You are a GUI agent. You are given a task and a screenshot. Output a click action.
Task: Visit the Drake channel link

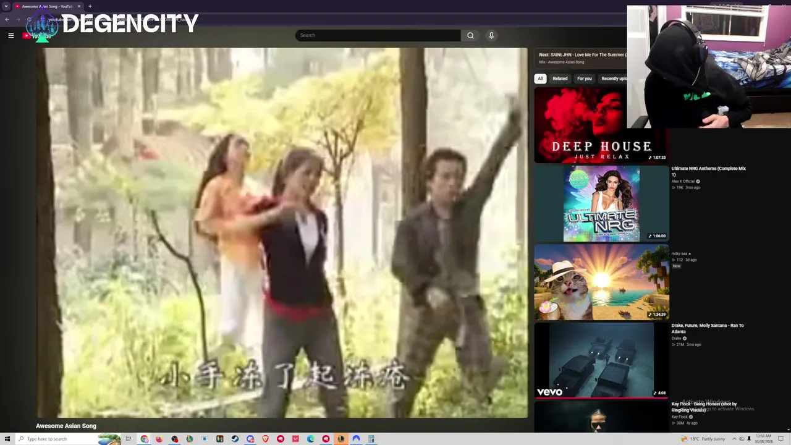click(x=677, y=339)
